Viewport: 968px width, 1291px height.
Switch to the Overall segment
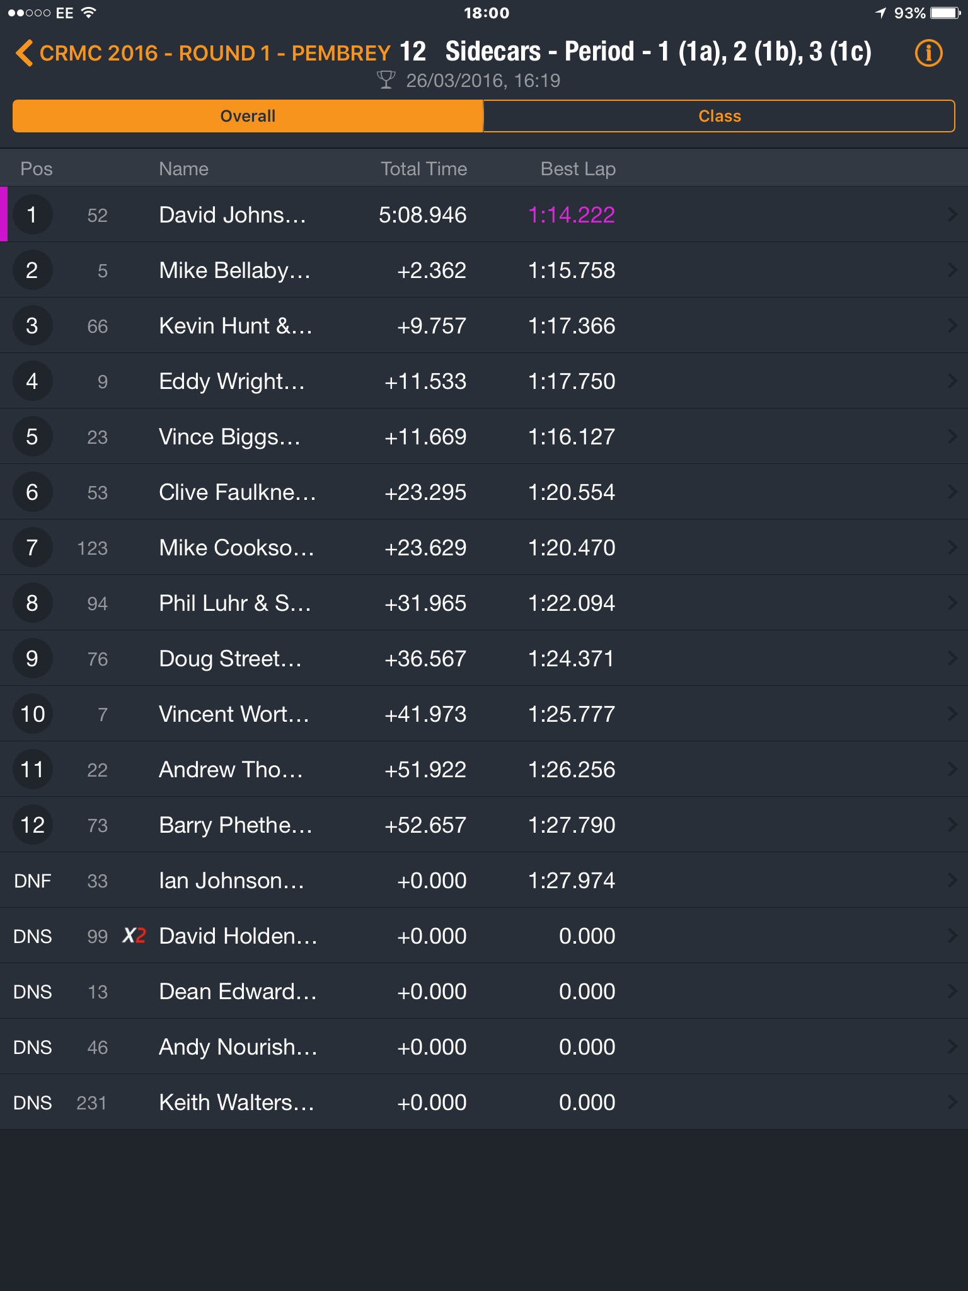(x=248, y=116)
